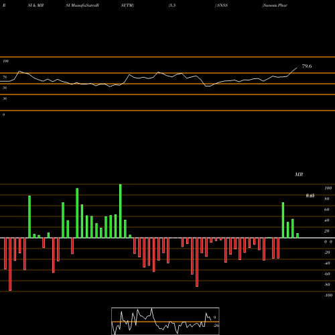Click the end point of the RSI line
Viewport: 335px width, 335px height.
tap(297, 68)
